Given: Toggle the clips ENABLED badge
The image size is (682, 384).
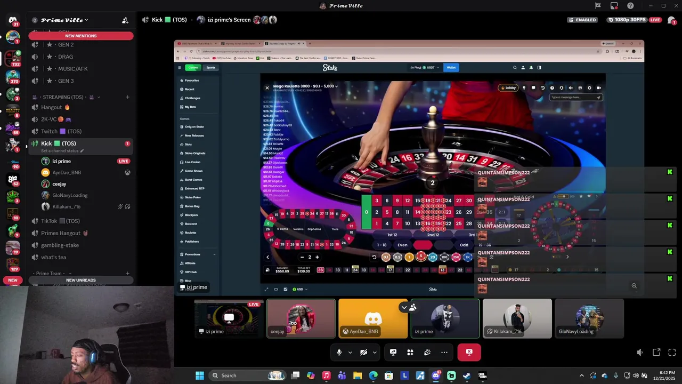Looking at the screenshot, I should pos(582,20).
